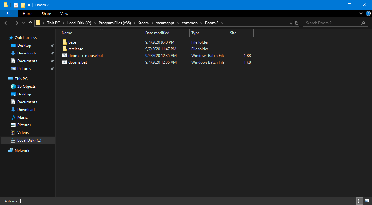This screenshot has width=372, height=205.
Task: Click pin icon beside Documents
Action: pos(52,61)
